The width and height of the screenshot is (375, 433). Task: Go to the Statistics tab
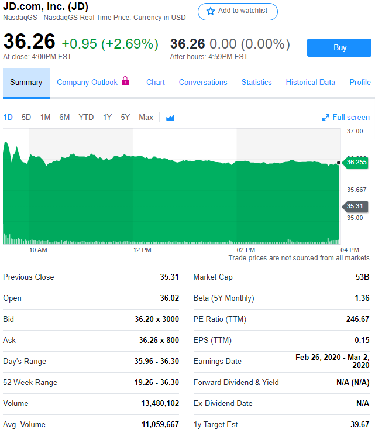click(x=256, y=83)
